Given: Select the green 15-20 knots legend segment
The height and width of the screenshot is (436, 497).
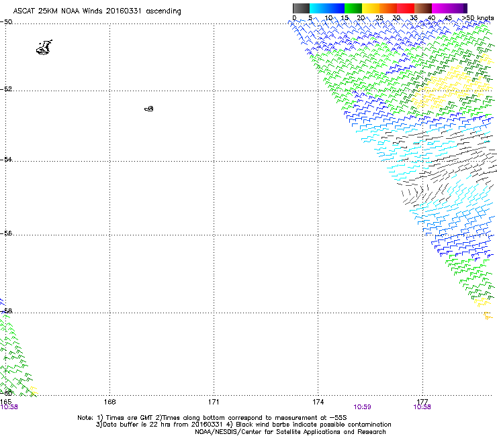Looking at the screenshot, I should (x=353, y=8).
